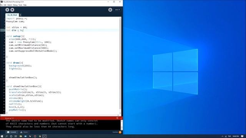
Task: Click the Processing icon on the Windows taskbar
Action: [45, 136]
